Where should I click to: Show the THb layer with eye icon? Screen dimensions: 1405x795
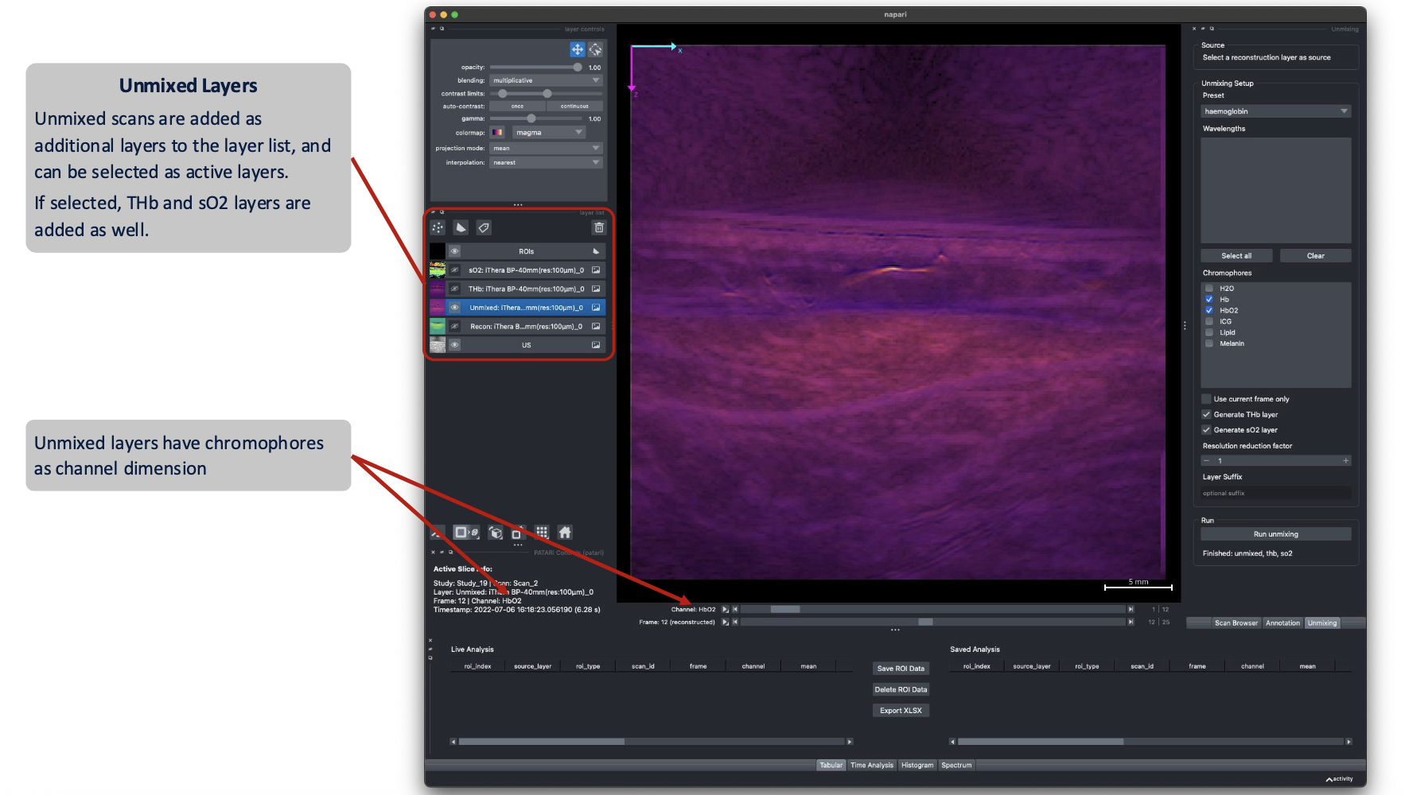[x=455, y=289]
